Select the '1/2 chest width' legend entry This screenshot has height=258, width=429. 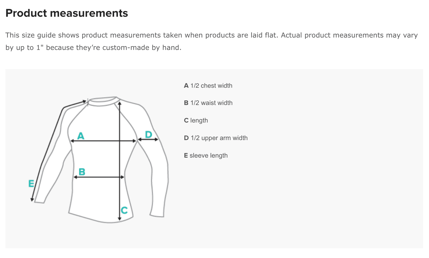click(208, 86)
